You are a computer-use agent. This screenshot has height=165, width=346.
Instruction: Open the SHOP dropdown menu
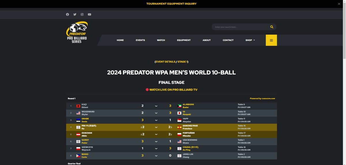pos(250,40)
